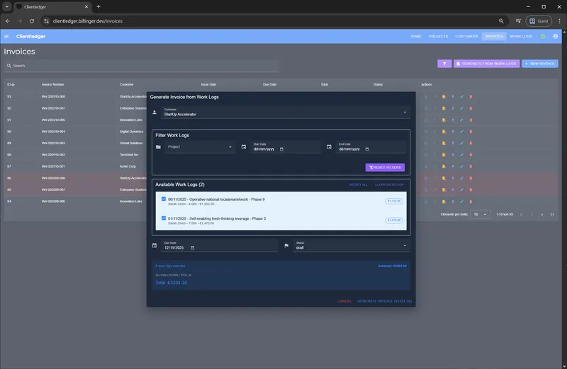This screenshot has width=567, height=369.
Task: Click the Due Date field showing 12/11/2025
Action: [x=220, y=245]
